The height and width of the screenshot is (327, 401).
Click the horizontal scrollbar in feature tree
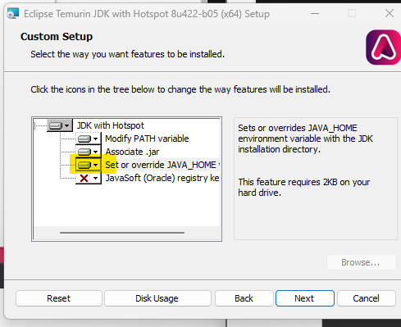(122, 233)
